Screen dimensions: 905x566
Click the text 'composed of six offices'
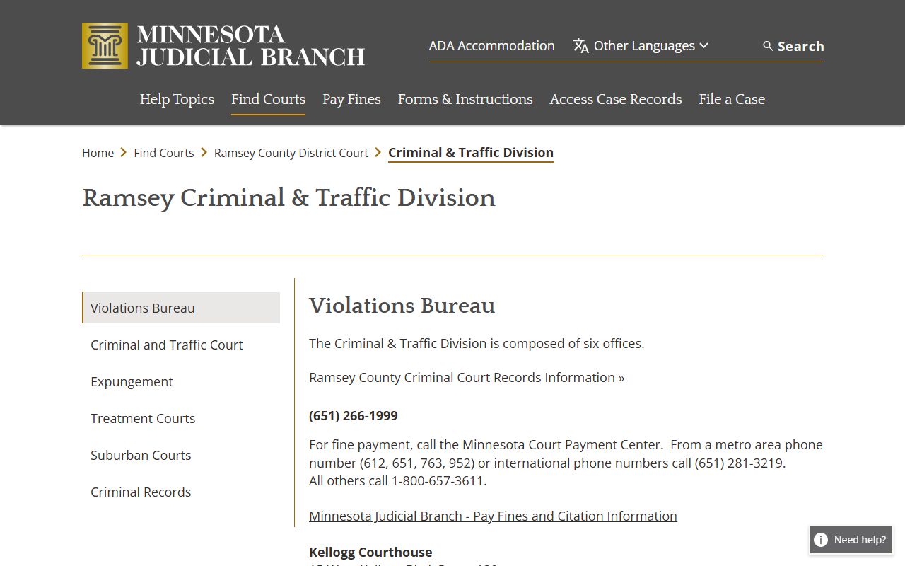[573, 344]
